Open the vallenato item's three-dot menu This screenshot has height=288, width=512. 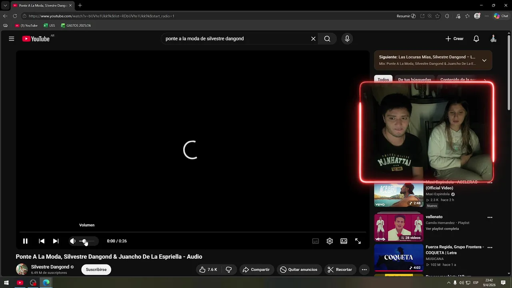coord(490,218)
